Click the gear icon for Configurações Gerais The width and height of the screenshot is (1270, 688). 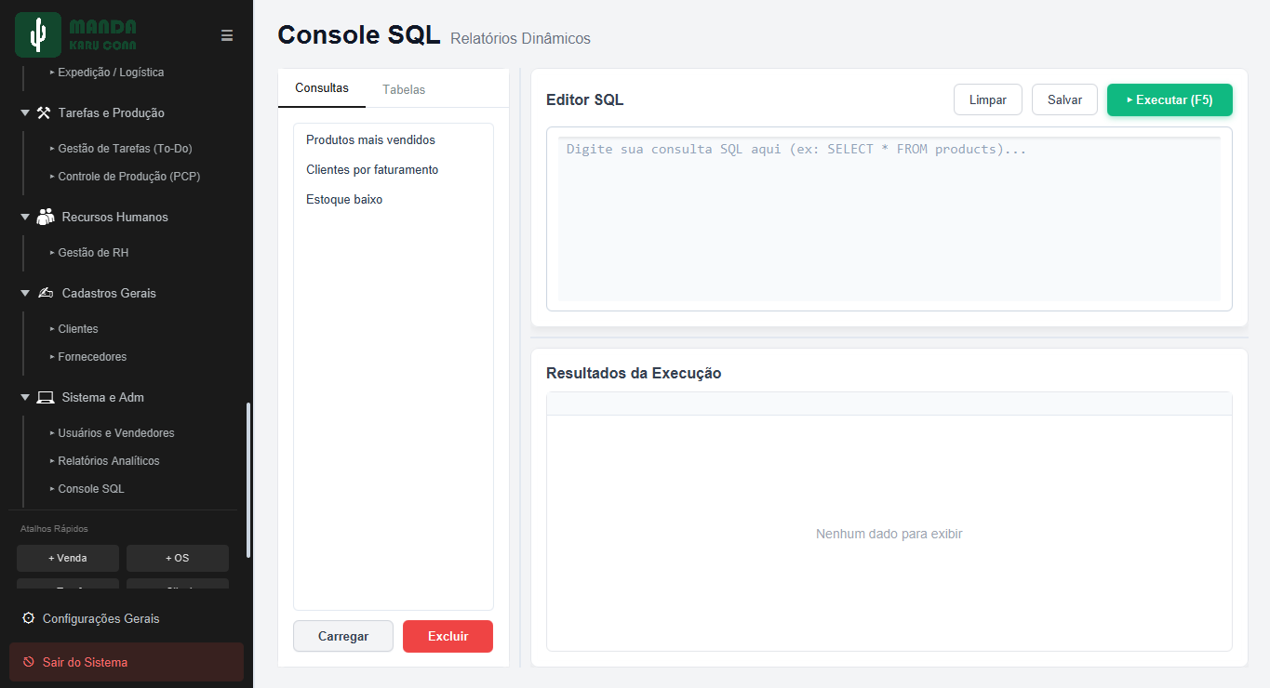(x=28, y=618)
